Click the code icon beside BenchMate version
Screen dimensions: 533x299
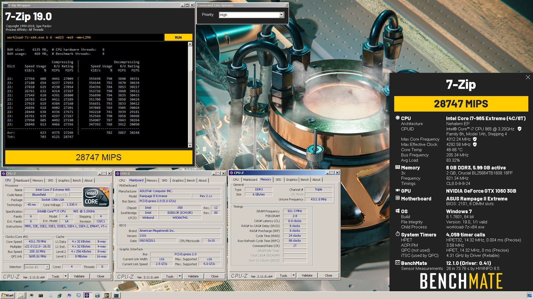point(398,263)
